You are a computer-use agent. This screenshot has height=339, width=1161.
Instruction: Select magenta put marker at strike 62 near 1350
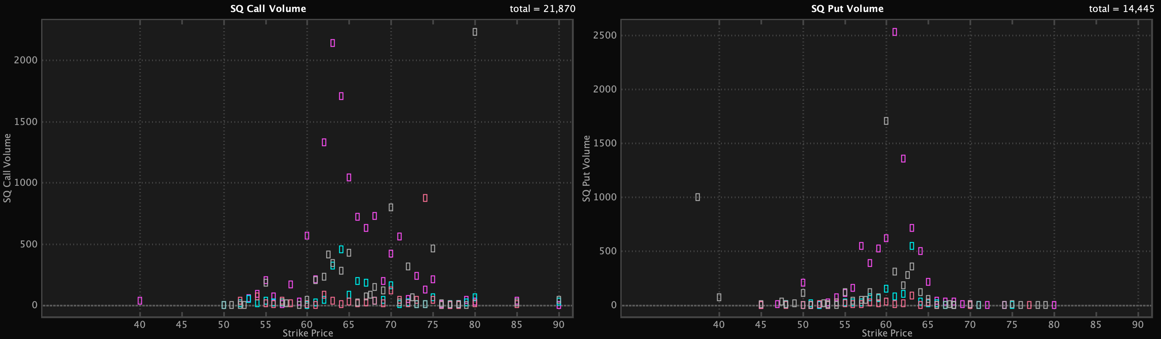pyautogui.click(x=903, y=158)
